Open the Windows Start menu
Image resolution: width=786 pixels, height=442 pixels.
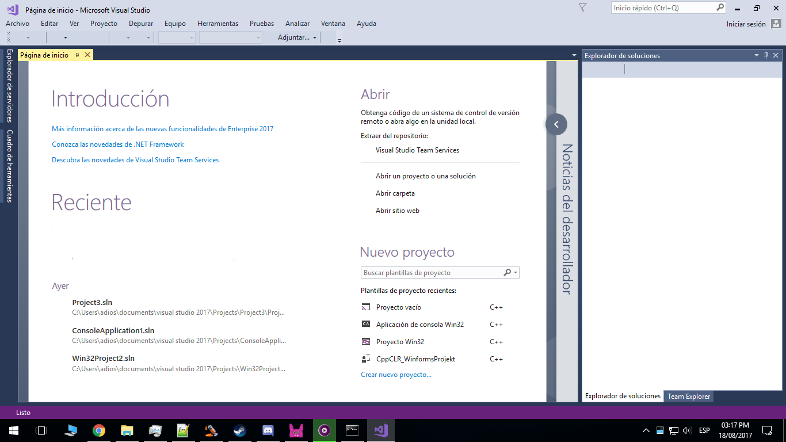(14, 430)
